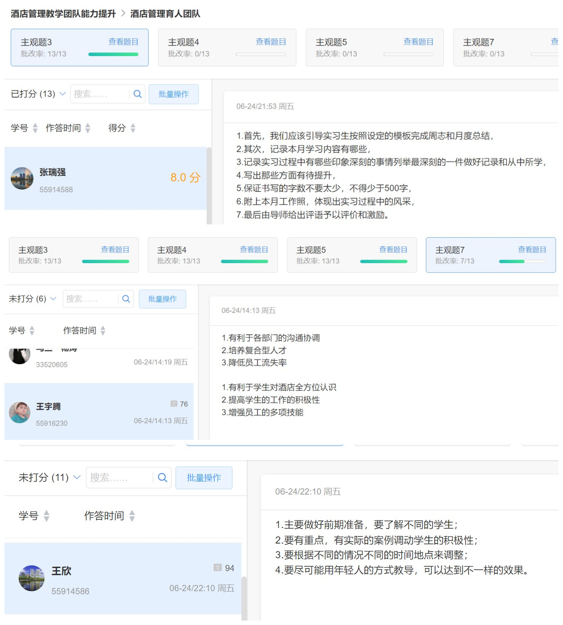Screen dimensions: 563x625
Task: Sort the list by 得分 using its arrows
Action: (x=133, y=128)
